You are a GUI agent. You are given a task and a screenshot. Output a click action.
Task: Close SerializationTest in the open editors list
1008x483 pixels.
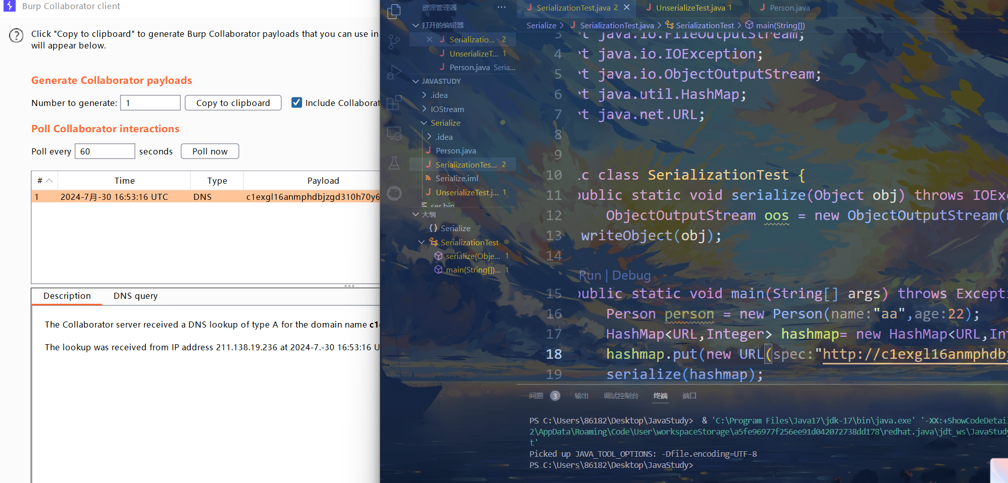429,39
